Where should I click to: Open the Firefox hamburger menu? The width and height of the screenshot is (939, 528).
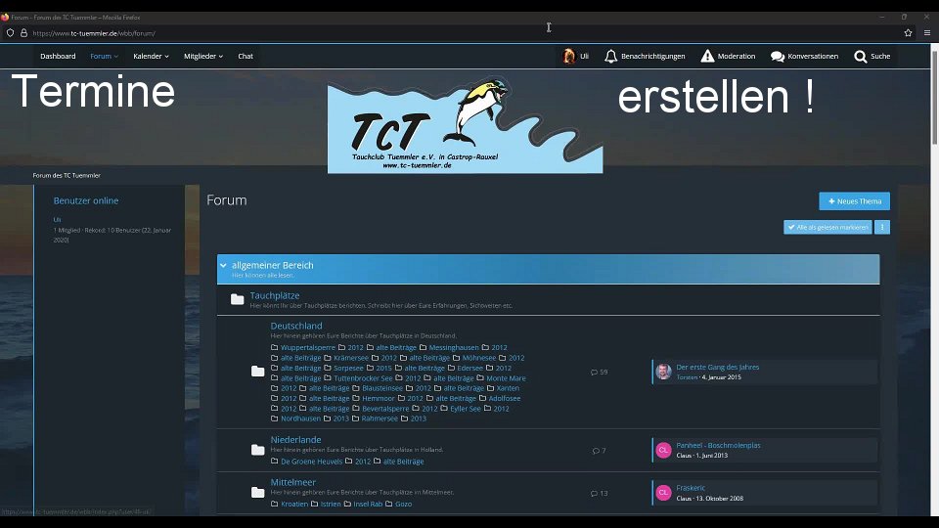(927, 32)
